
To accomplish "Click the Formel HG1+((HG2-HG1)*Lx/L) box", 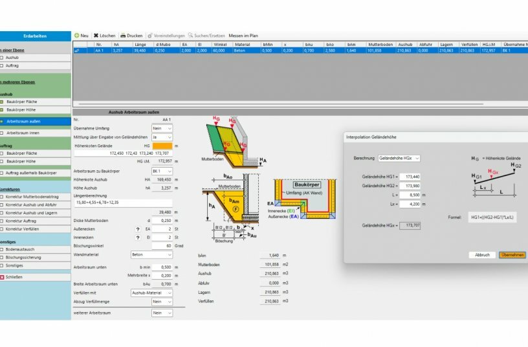I will [x=492, y=218].
